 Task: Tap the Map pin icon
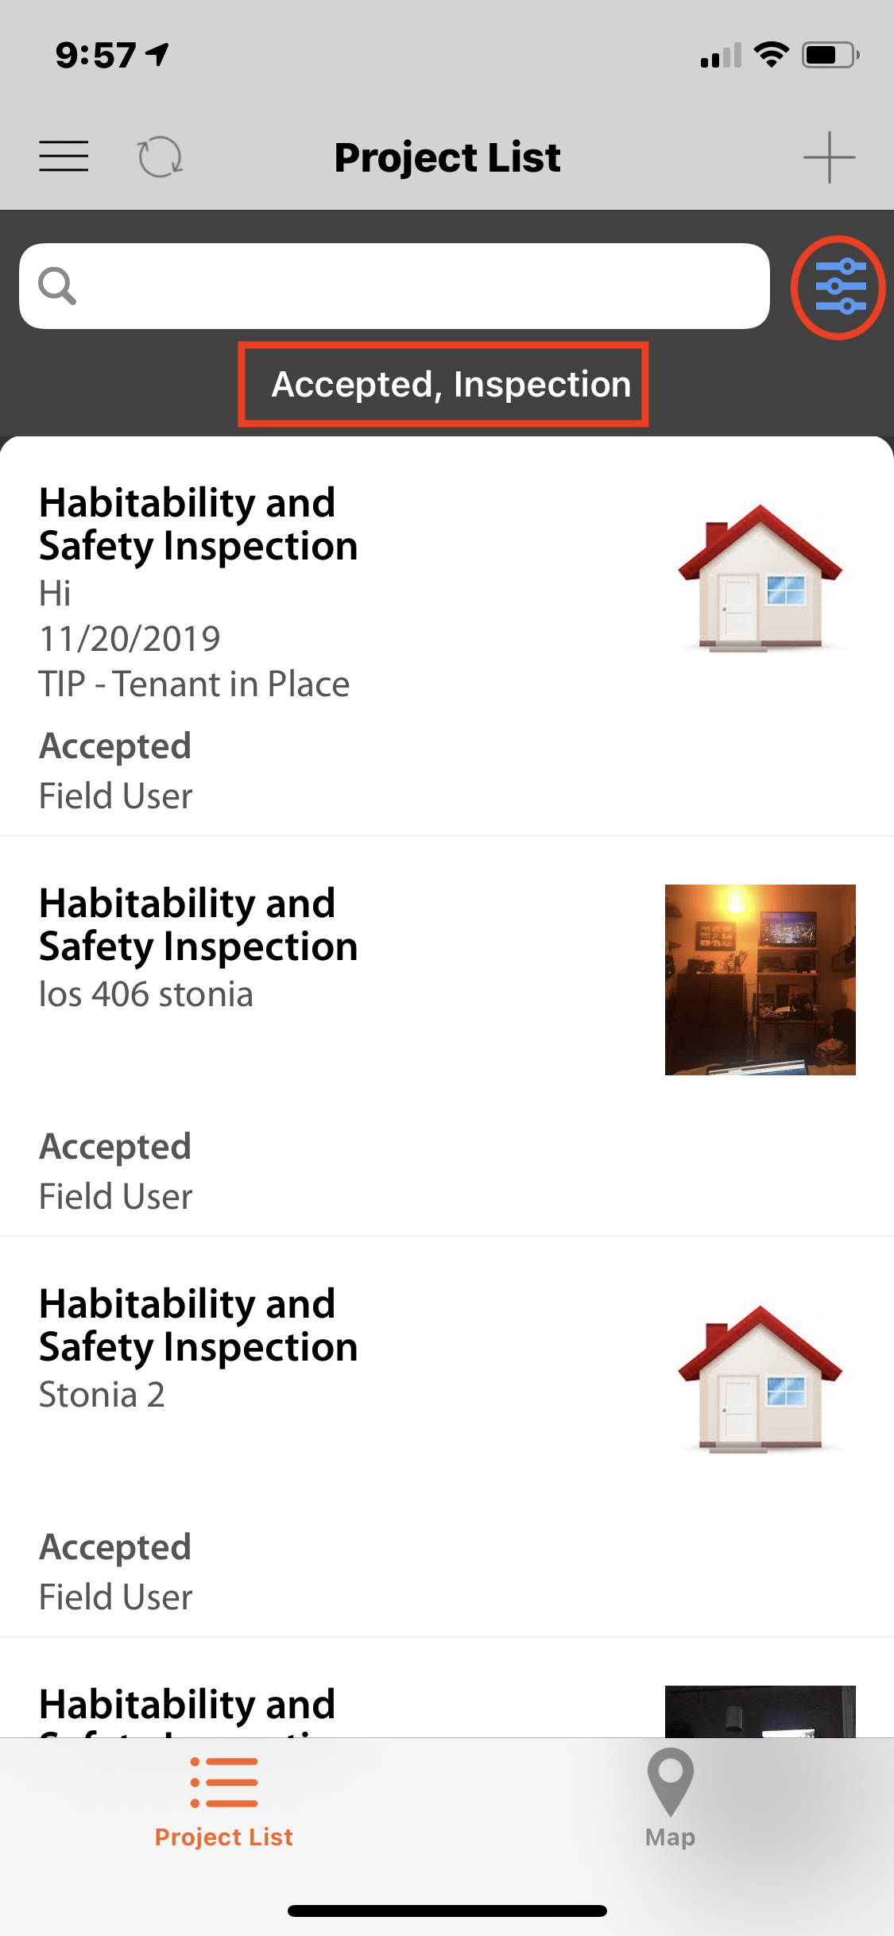pos(670,1780)
